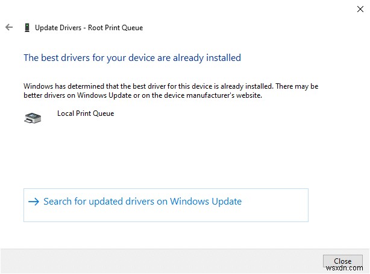This screenshot has width=370, height=274.
Task: Click the words 'Root Print Queue' in the title
Action: (116, 28)
